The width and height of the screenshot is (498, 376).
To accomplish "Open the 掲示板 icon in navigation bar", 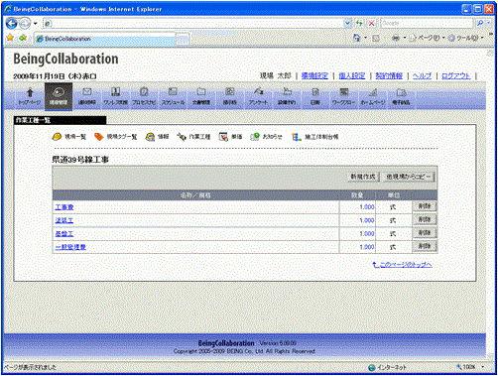I will point(230,96).
